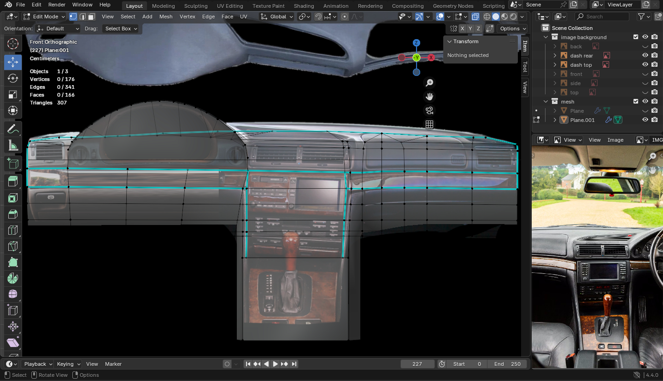
Task: Select the Extrude Region tool
Action: tap(13, 182)
